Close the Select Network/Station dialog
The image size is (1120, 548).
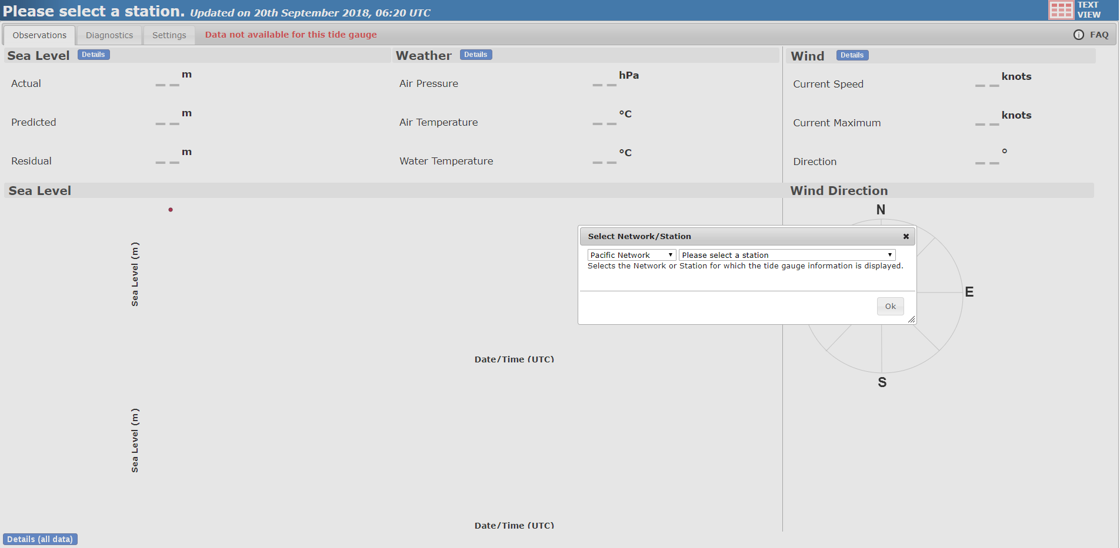click(x=906, y=237)
